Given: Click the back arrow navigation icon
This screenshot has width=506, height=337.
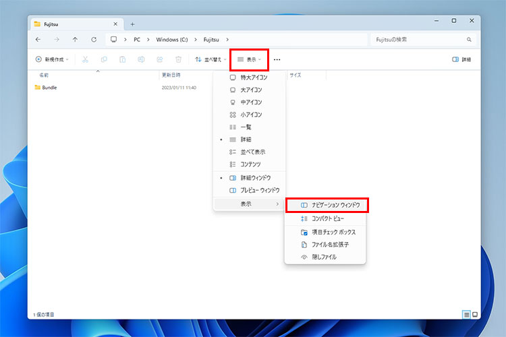Looking at the screenshot, I should point(38,40).
